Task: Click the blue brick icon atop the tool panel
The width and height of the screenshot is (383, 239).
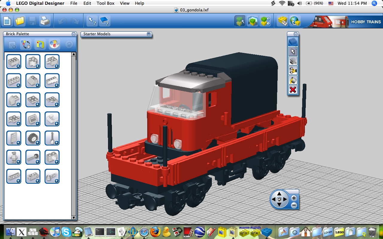Action: (293, 42)
